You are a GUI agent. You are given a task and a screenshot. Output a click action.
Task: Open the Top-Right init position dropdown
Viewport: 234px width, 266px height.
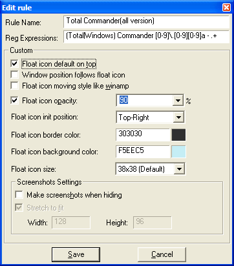pos(178,118)
